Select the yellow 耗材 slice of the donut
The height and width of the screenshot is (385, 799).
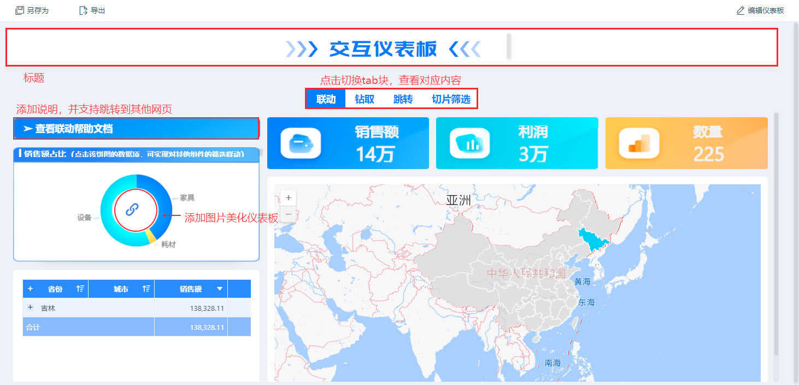[x=150, y=237]
